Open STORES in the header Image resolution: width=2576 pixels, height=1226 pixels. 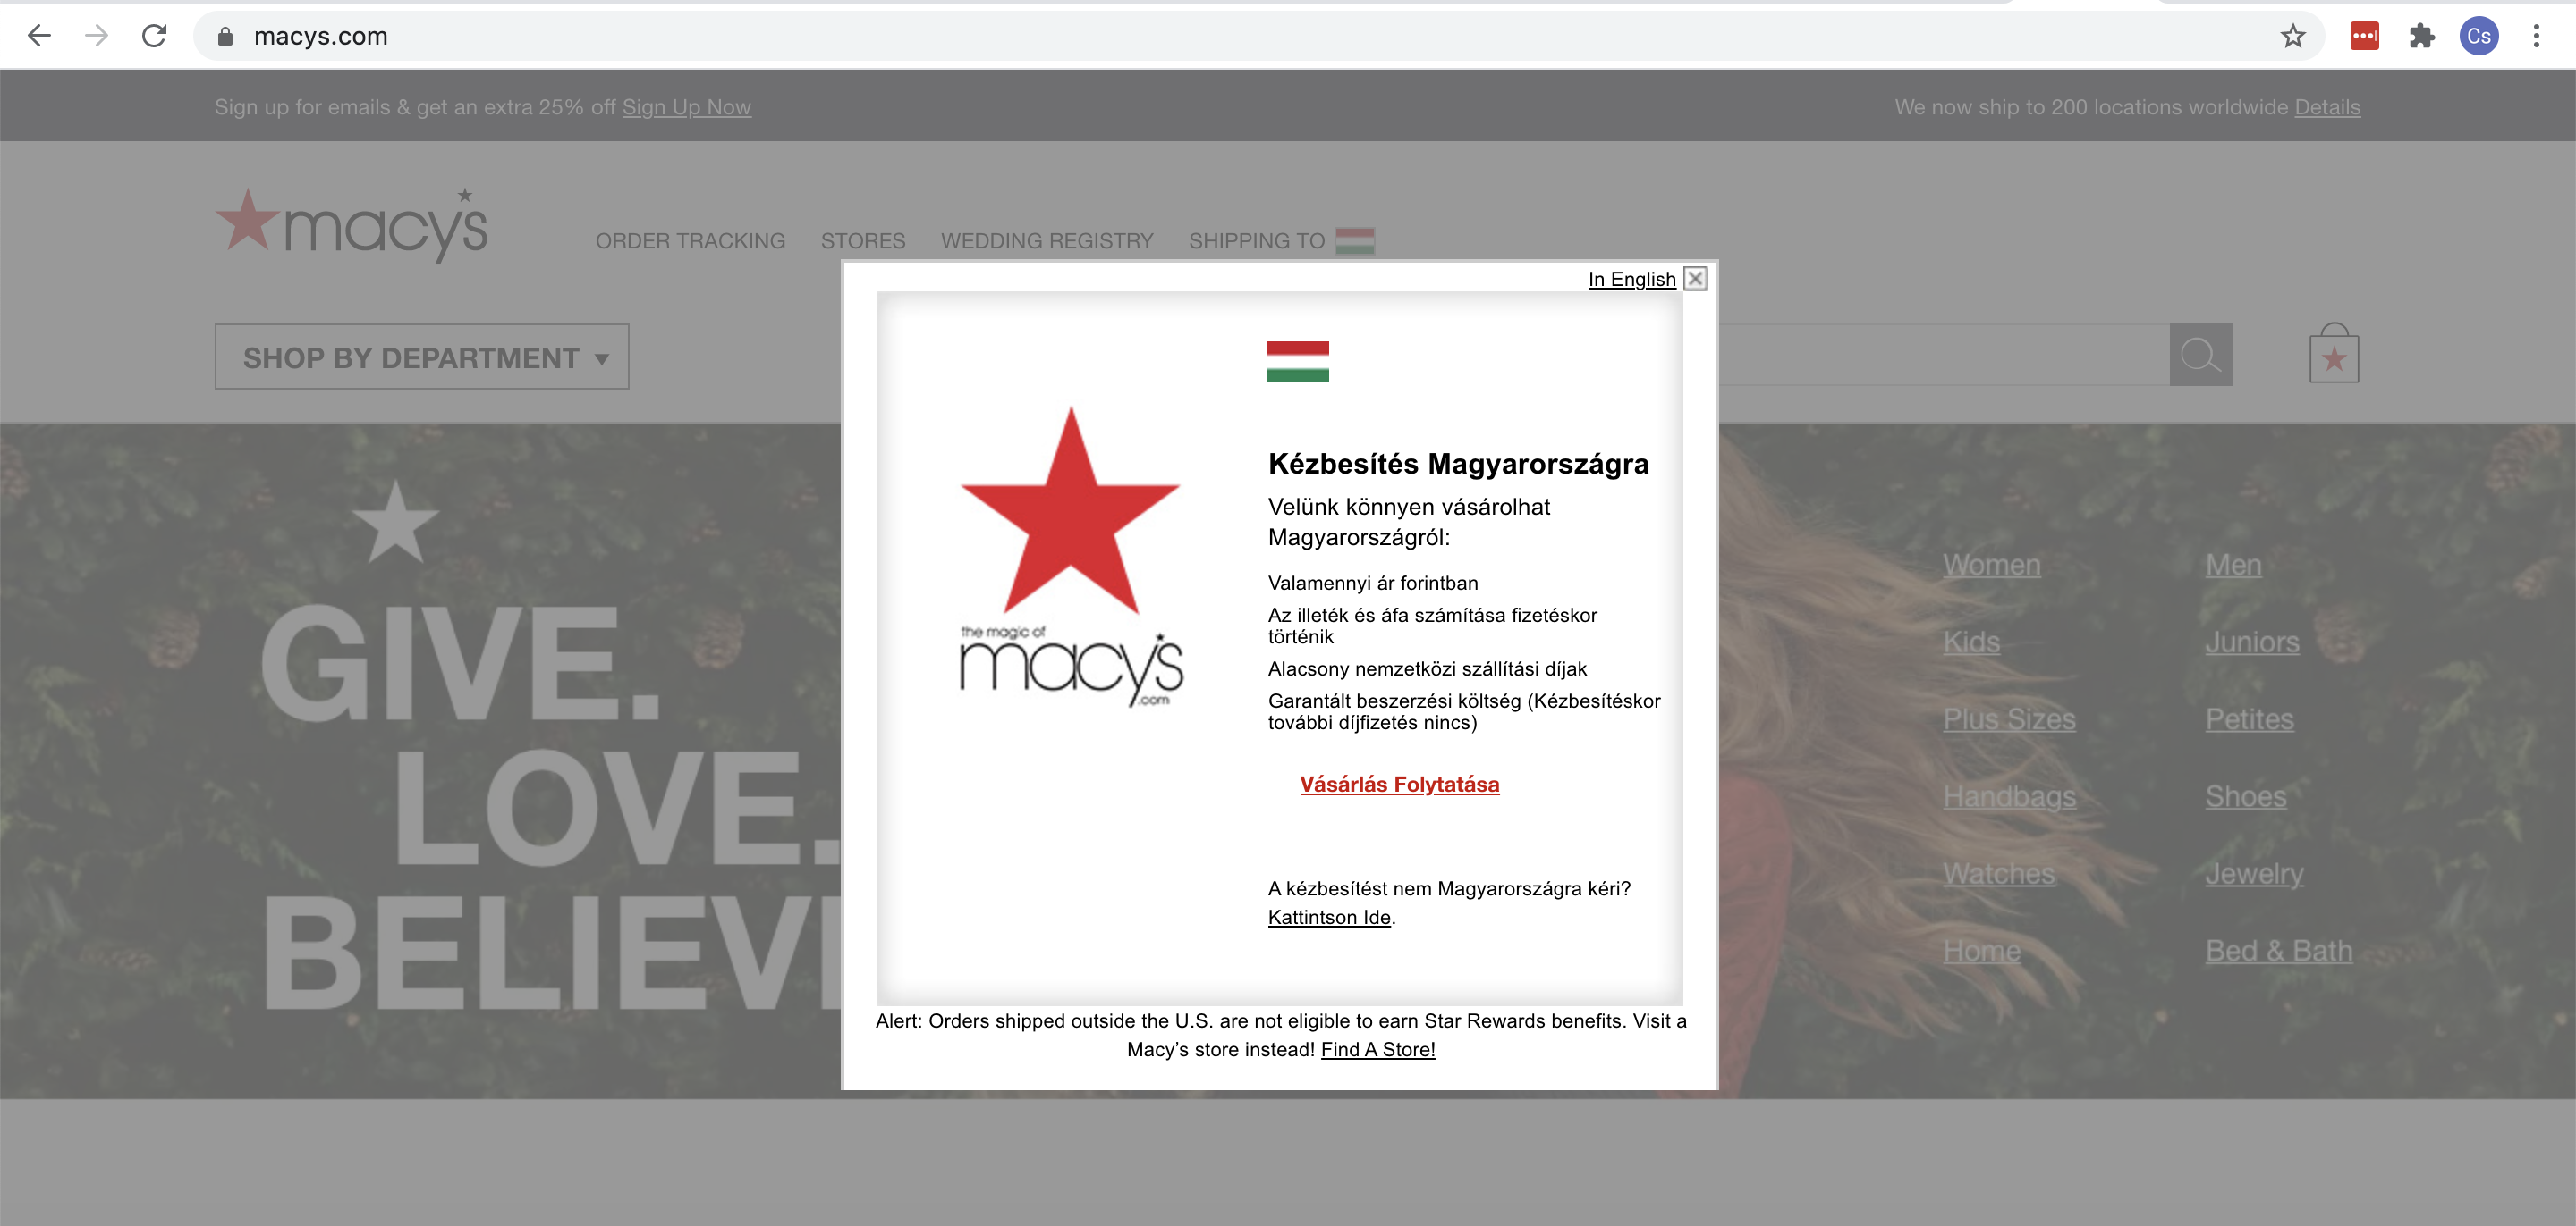click(x=863, y=240)
